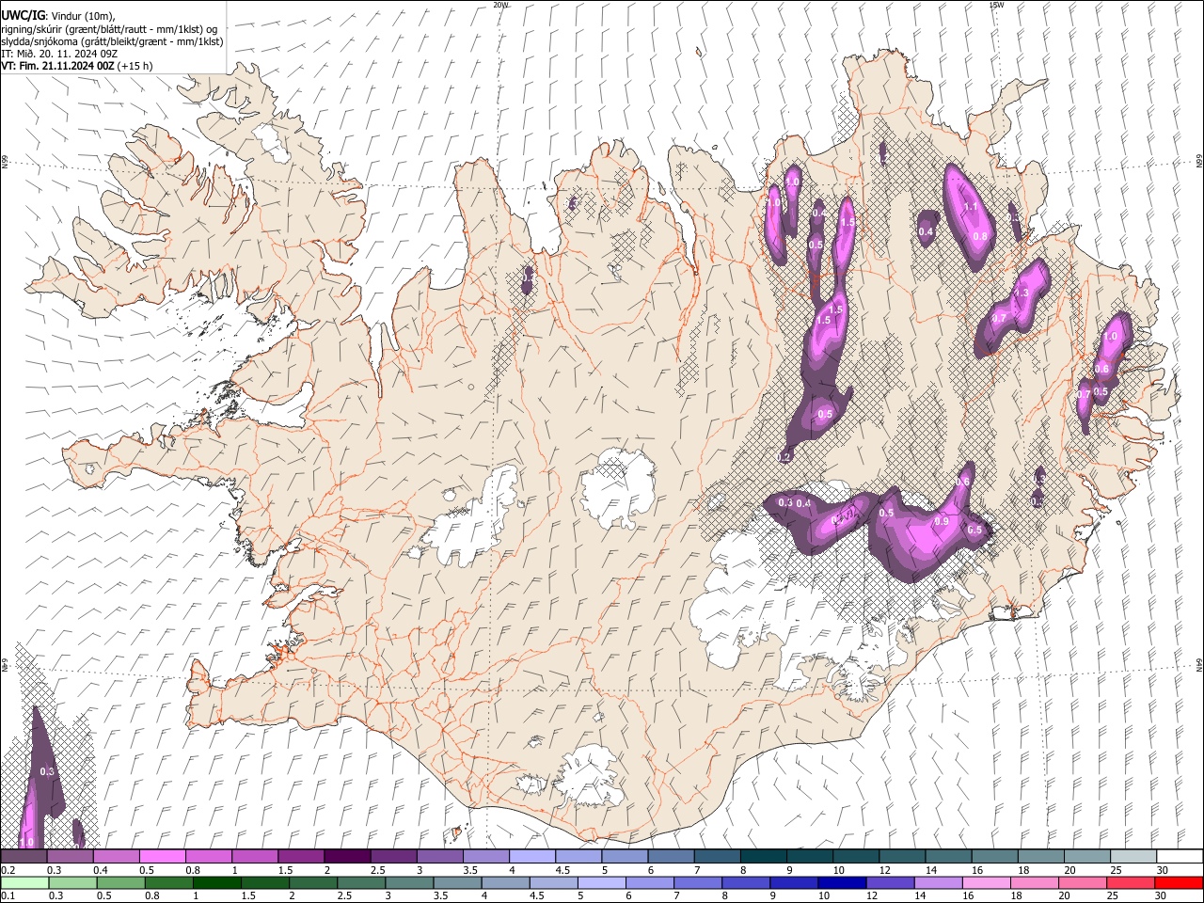This screenshot has width=1204, height=903.
Task: Select rain scale swatch starting at 14
Action: click(x=939, y=883)
